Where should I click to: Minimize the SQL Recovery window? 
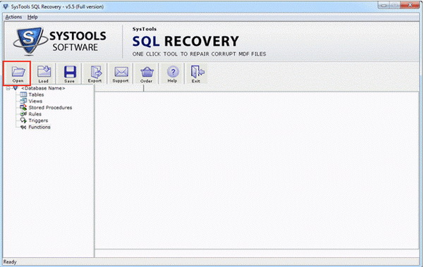384,5
